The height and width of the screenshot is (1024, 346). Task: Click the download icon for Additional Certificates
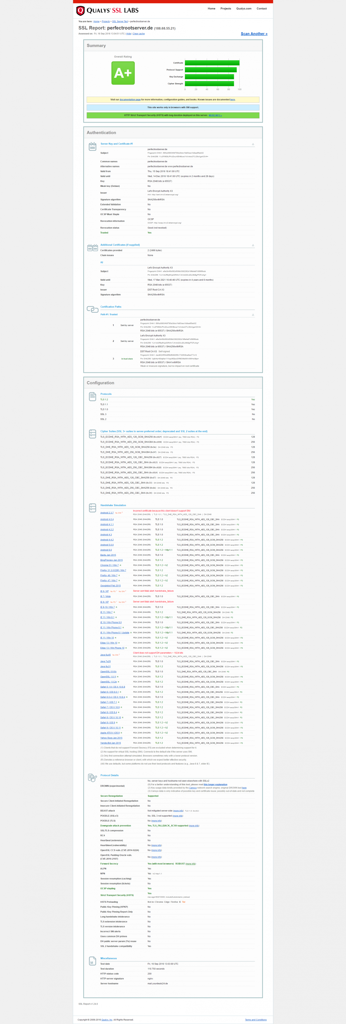(253, 245)
